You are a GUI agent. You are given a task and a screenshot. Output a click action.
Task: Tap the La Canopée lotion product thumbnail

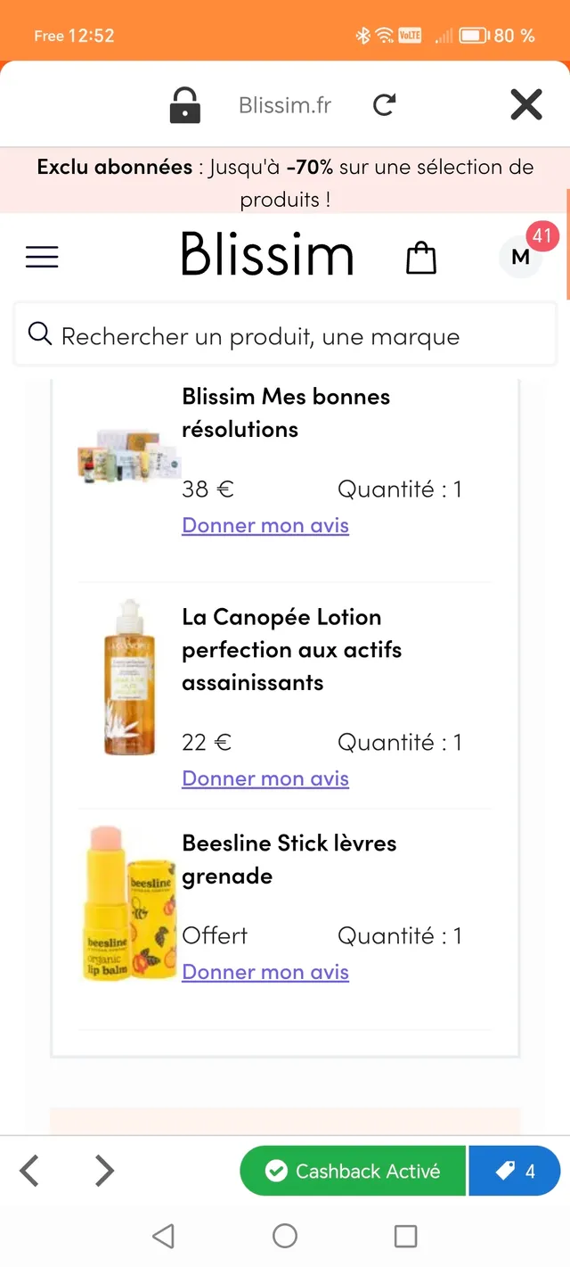129,679
